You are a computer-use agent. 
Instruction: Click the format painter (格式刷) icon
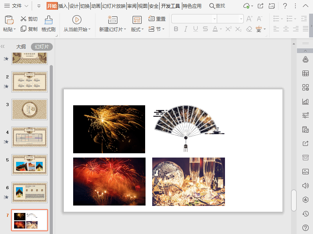(x=49, y=20)
